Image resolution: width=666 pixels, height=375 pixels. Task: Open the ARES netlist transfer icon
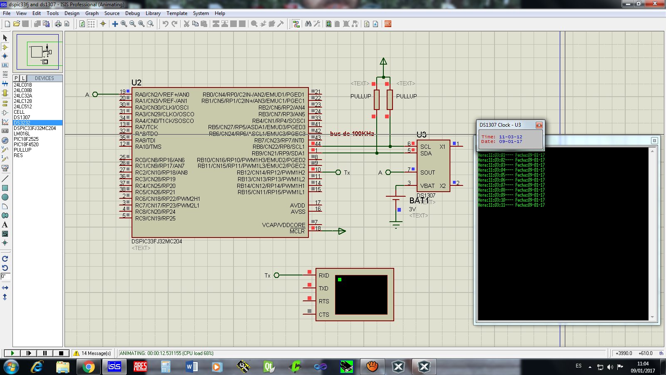pos(388,24)
